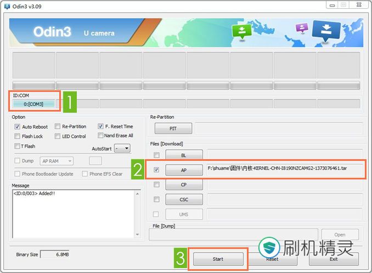This screenshot has height=273, width=372.
Task: Click the CP file path field
Action: 285,184
